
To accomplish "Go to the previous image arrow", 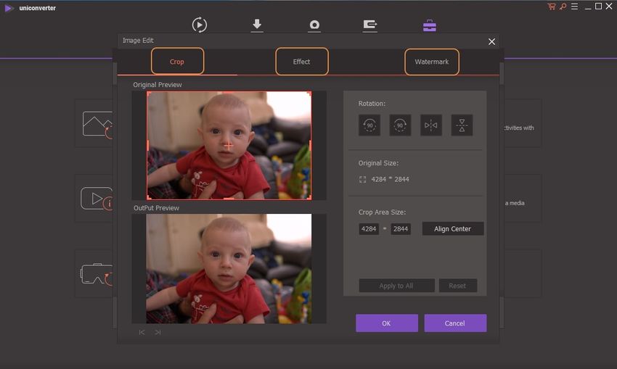I will (142, 332).
